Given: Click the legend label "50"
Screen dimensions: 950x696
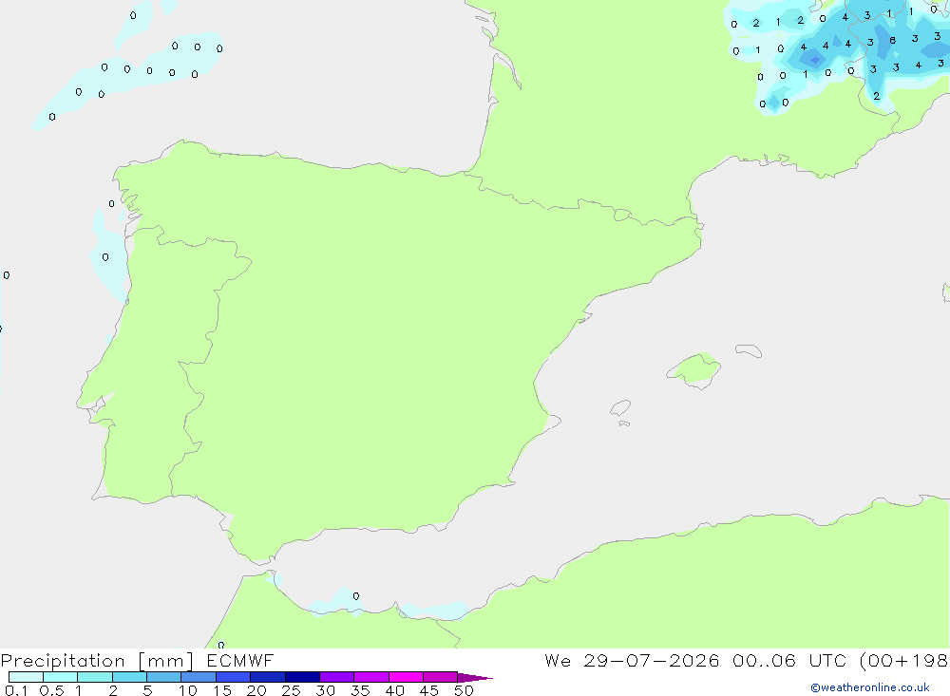Looking at the screenshot, I should [464, 690].
